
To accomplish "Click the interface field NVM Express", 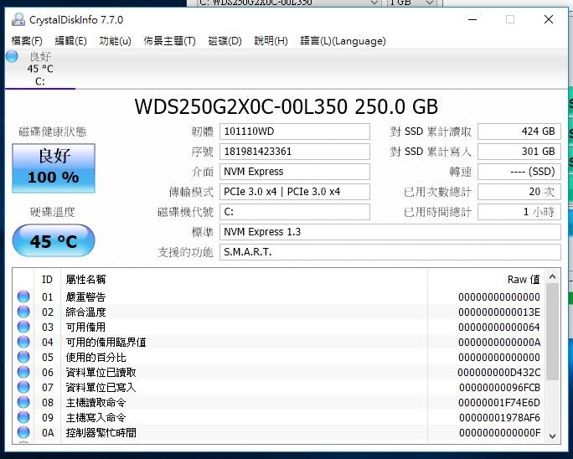I will pos(295,172).
